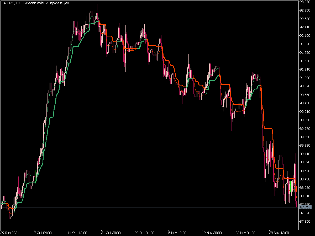Click the 88.230 price axis label
The width and height of the screenshot is (315, 236).
point(305,187)
